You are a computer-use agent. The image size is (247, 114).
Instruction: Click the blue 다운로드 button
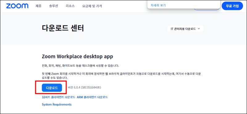click(52, 88)
